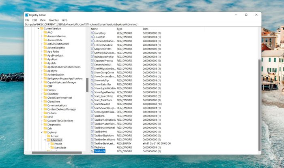The image size is (284, 168).
Task: Open the File menu
Action: click(x=27, y=20)
